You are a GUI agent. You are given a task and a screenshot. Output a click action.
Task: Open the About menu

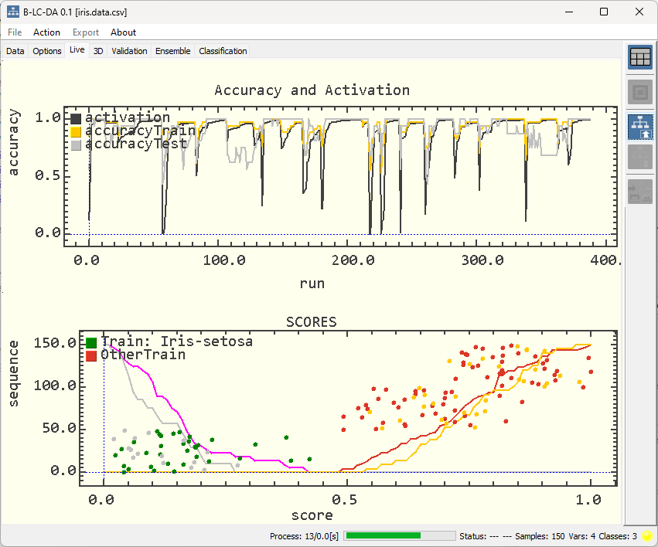123,32
